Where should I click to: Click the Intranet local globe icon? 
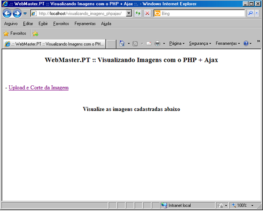click(x=164, y=205)
